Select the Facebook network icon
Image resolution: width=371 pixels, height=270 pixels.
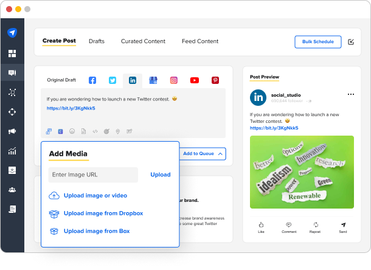pyautogui.click(x=92, y=80)
